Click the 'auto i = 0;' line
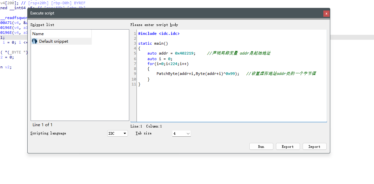 click(x=160, y=58)
